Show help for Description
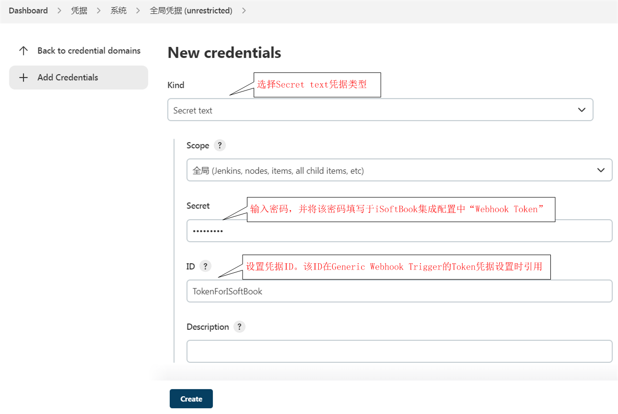This screenshot has width=618, height=414. point(239,327)
